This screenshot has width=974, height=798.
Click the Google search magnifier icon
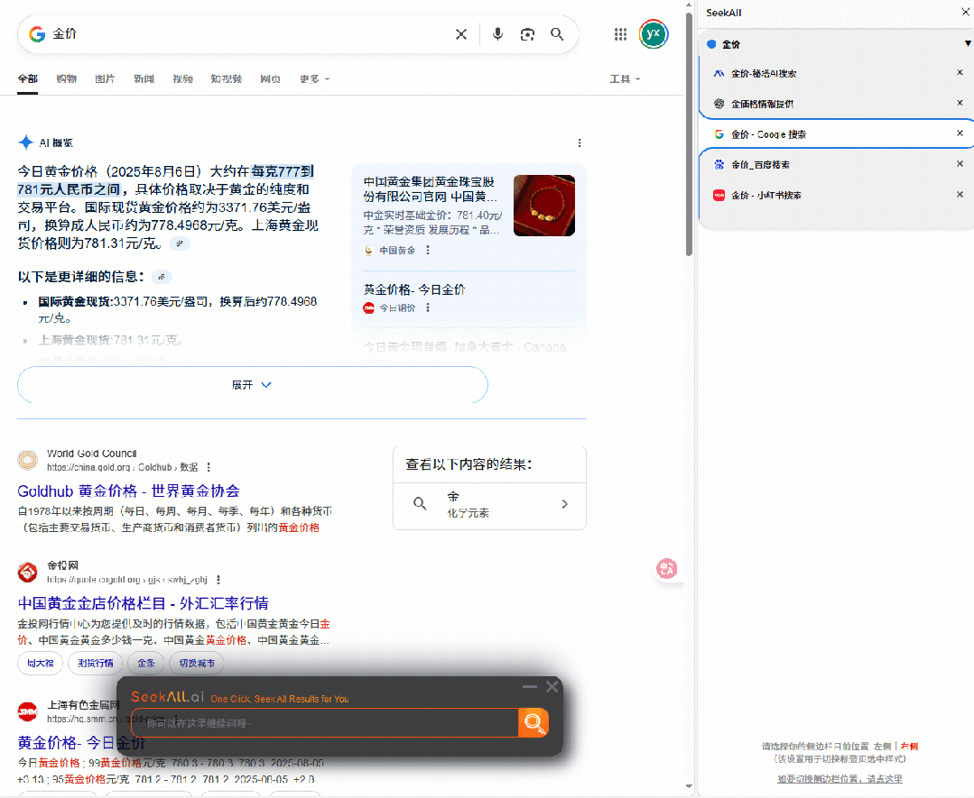(x=557, y=34)
